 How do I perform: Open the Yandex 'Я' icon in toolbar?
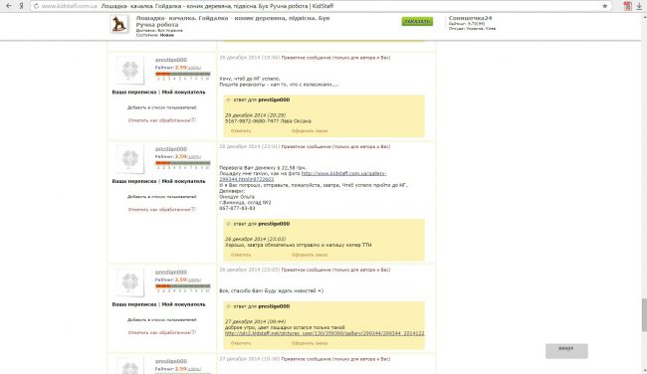pyautogui.click(x=21, y=6)
